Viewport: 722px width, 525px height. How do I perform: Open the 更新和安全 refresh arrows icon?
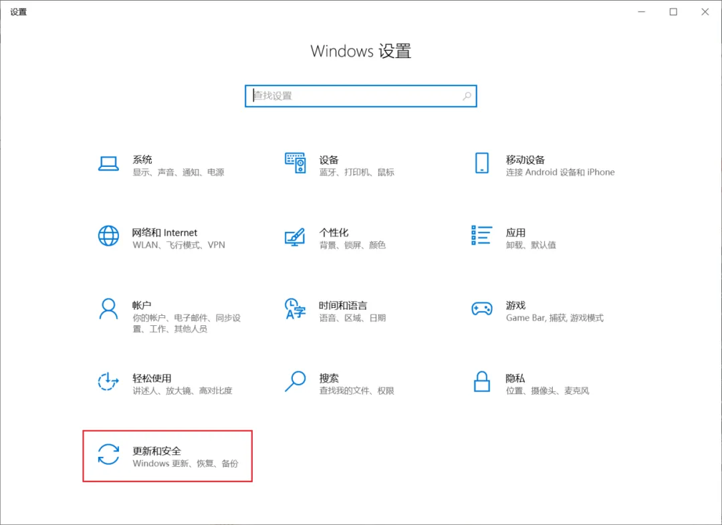[109, 454]
